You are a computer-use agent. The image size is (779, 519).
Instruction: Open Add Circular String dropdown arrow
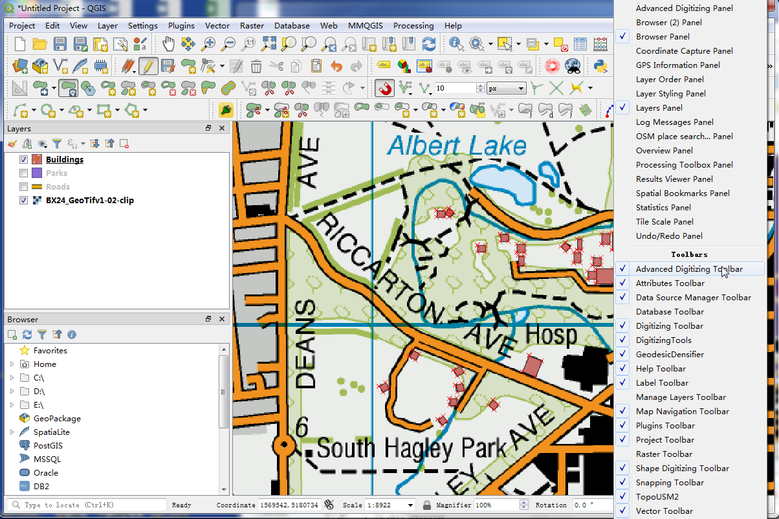(x=34, y=110)
